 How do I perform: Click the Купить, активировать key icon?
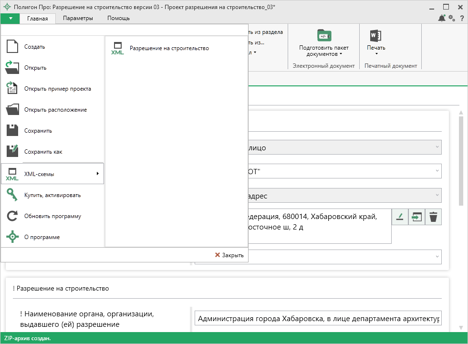click(12, 195)
